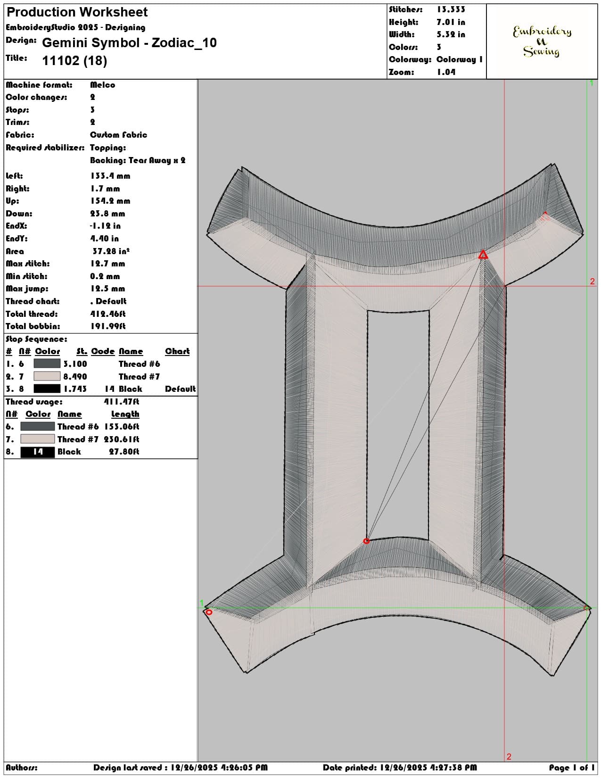Screen dimensions: 601x778
Task: Click the Page 1 of 1 footer text
Action: (572, 768)
